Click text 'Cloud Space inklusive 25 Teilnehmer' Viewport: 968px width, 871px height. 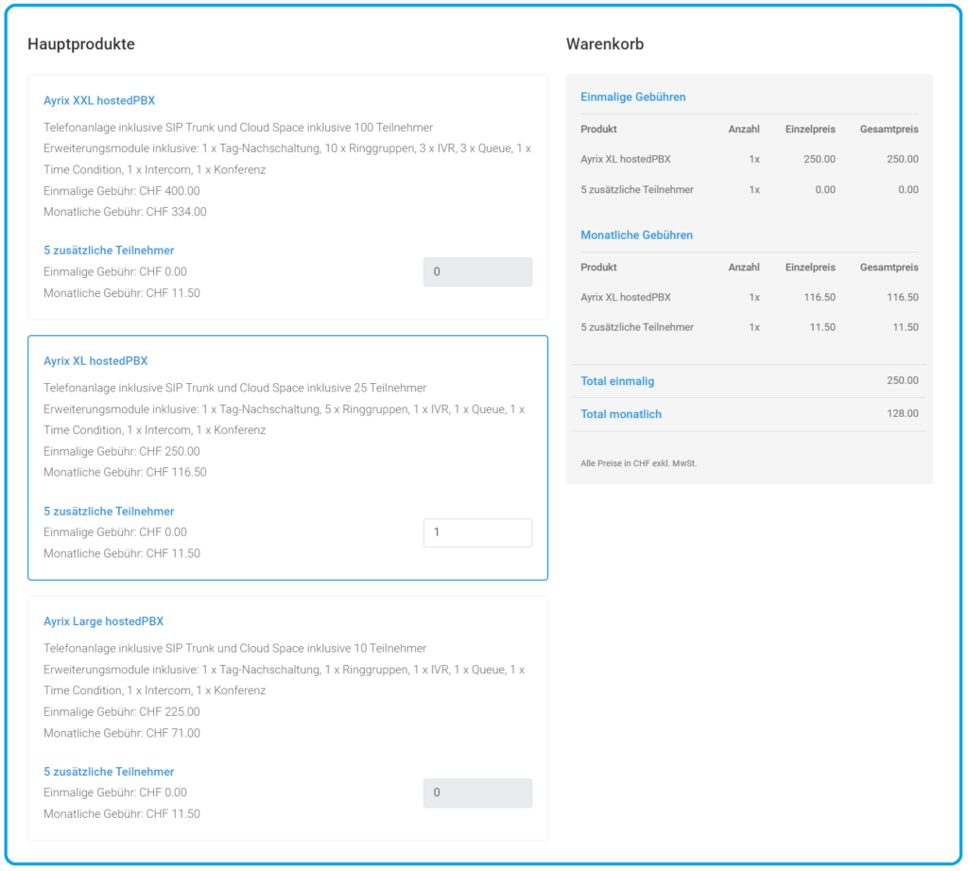333,388
